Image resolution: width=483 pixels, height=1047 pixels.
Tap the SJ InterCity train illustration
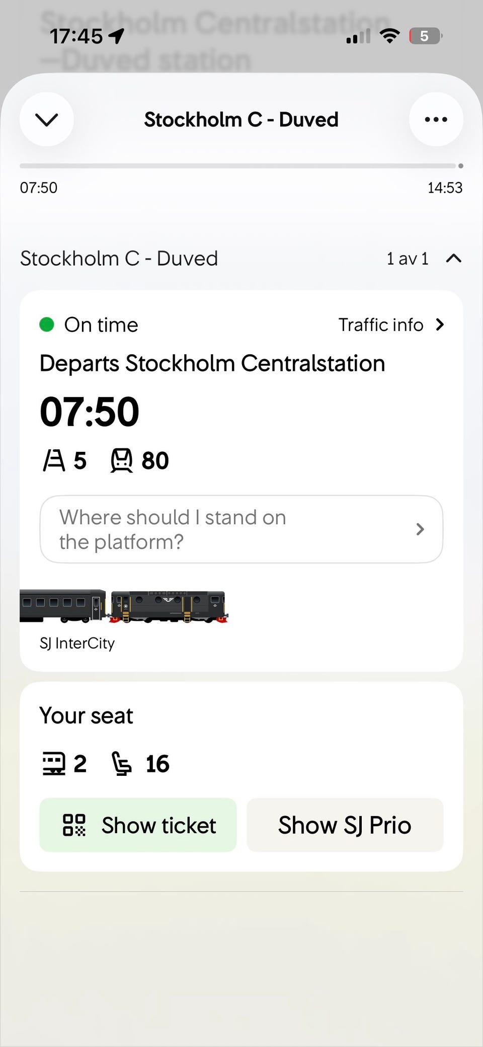click(x=124, y=606)
